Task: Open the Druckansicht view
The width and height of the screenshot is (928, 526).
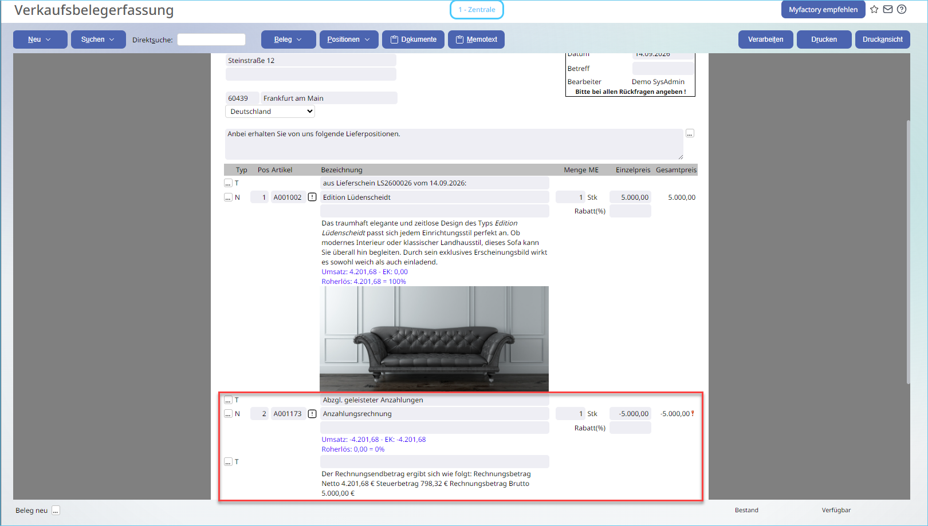Action: (x=882, y=39)
